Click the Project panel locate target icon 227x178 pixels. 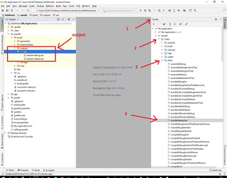(x=58, y=19)
